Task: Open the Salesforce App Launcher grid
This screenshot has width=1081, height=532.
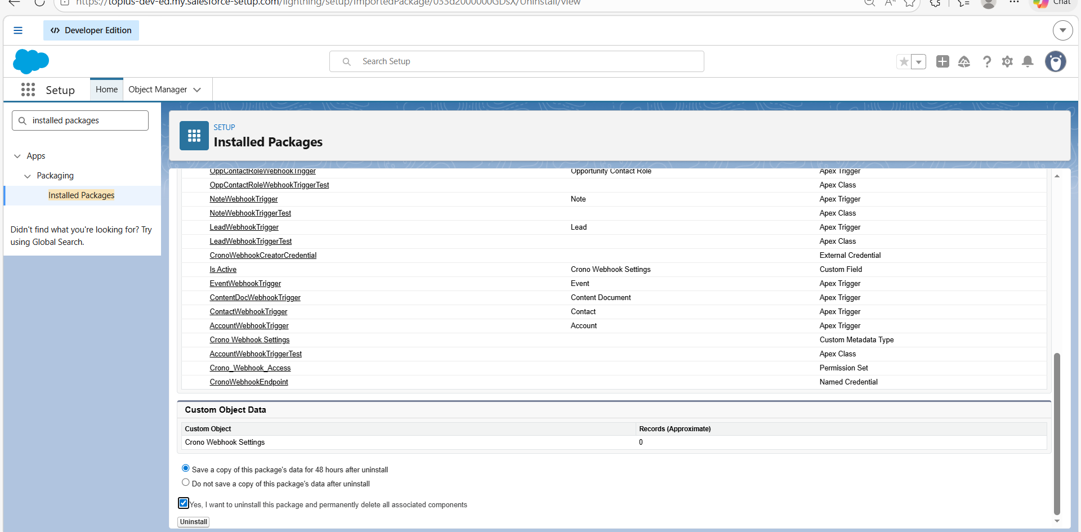Action: (28, 90)
